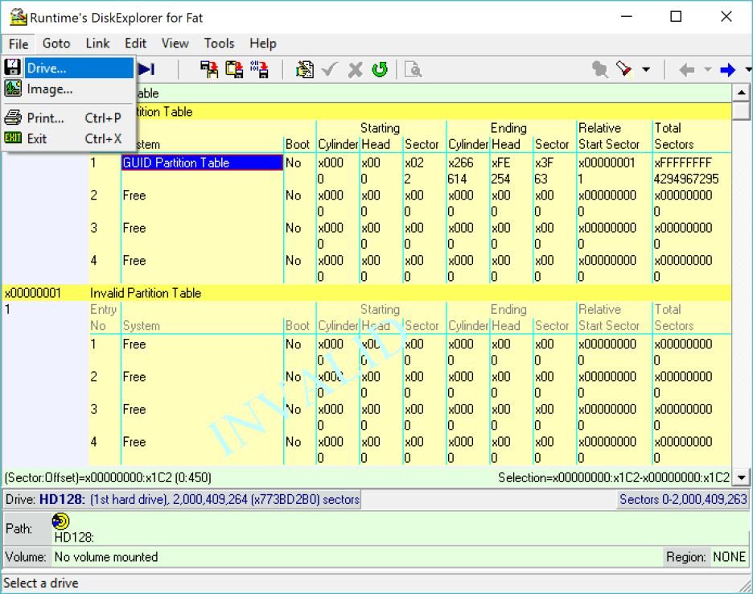Select Exit in the File menu
Viewport: 753px width, 594px height.
pos(37,138)
